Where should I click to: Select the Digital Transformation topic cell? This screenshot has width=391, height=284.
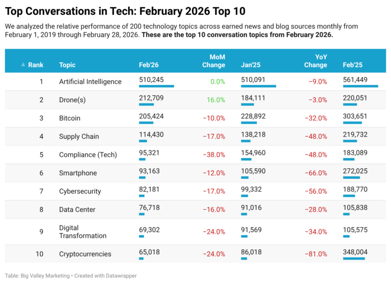click(82, 232)
